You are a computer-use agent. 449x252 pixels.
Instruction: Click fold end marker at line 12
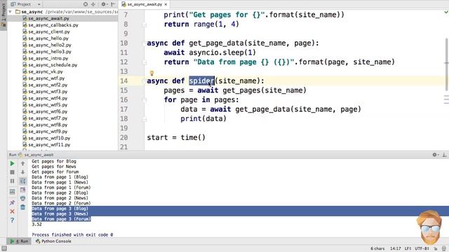point(144,62)
